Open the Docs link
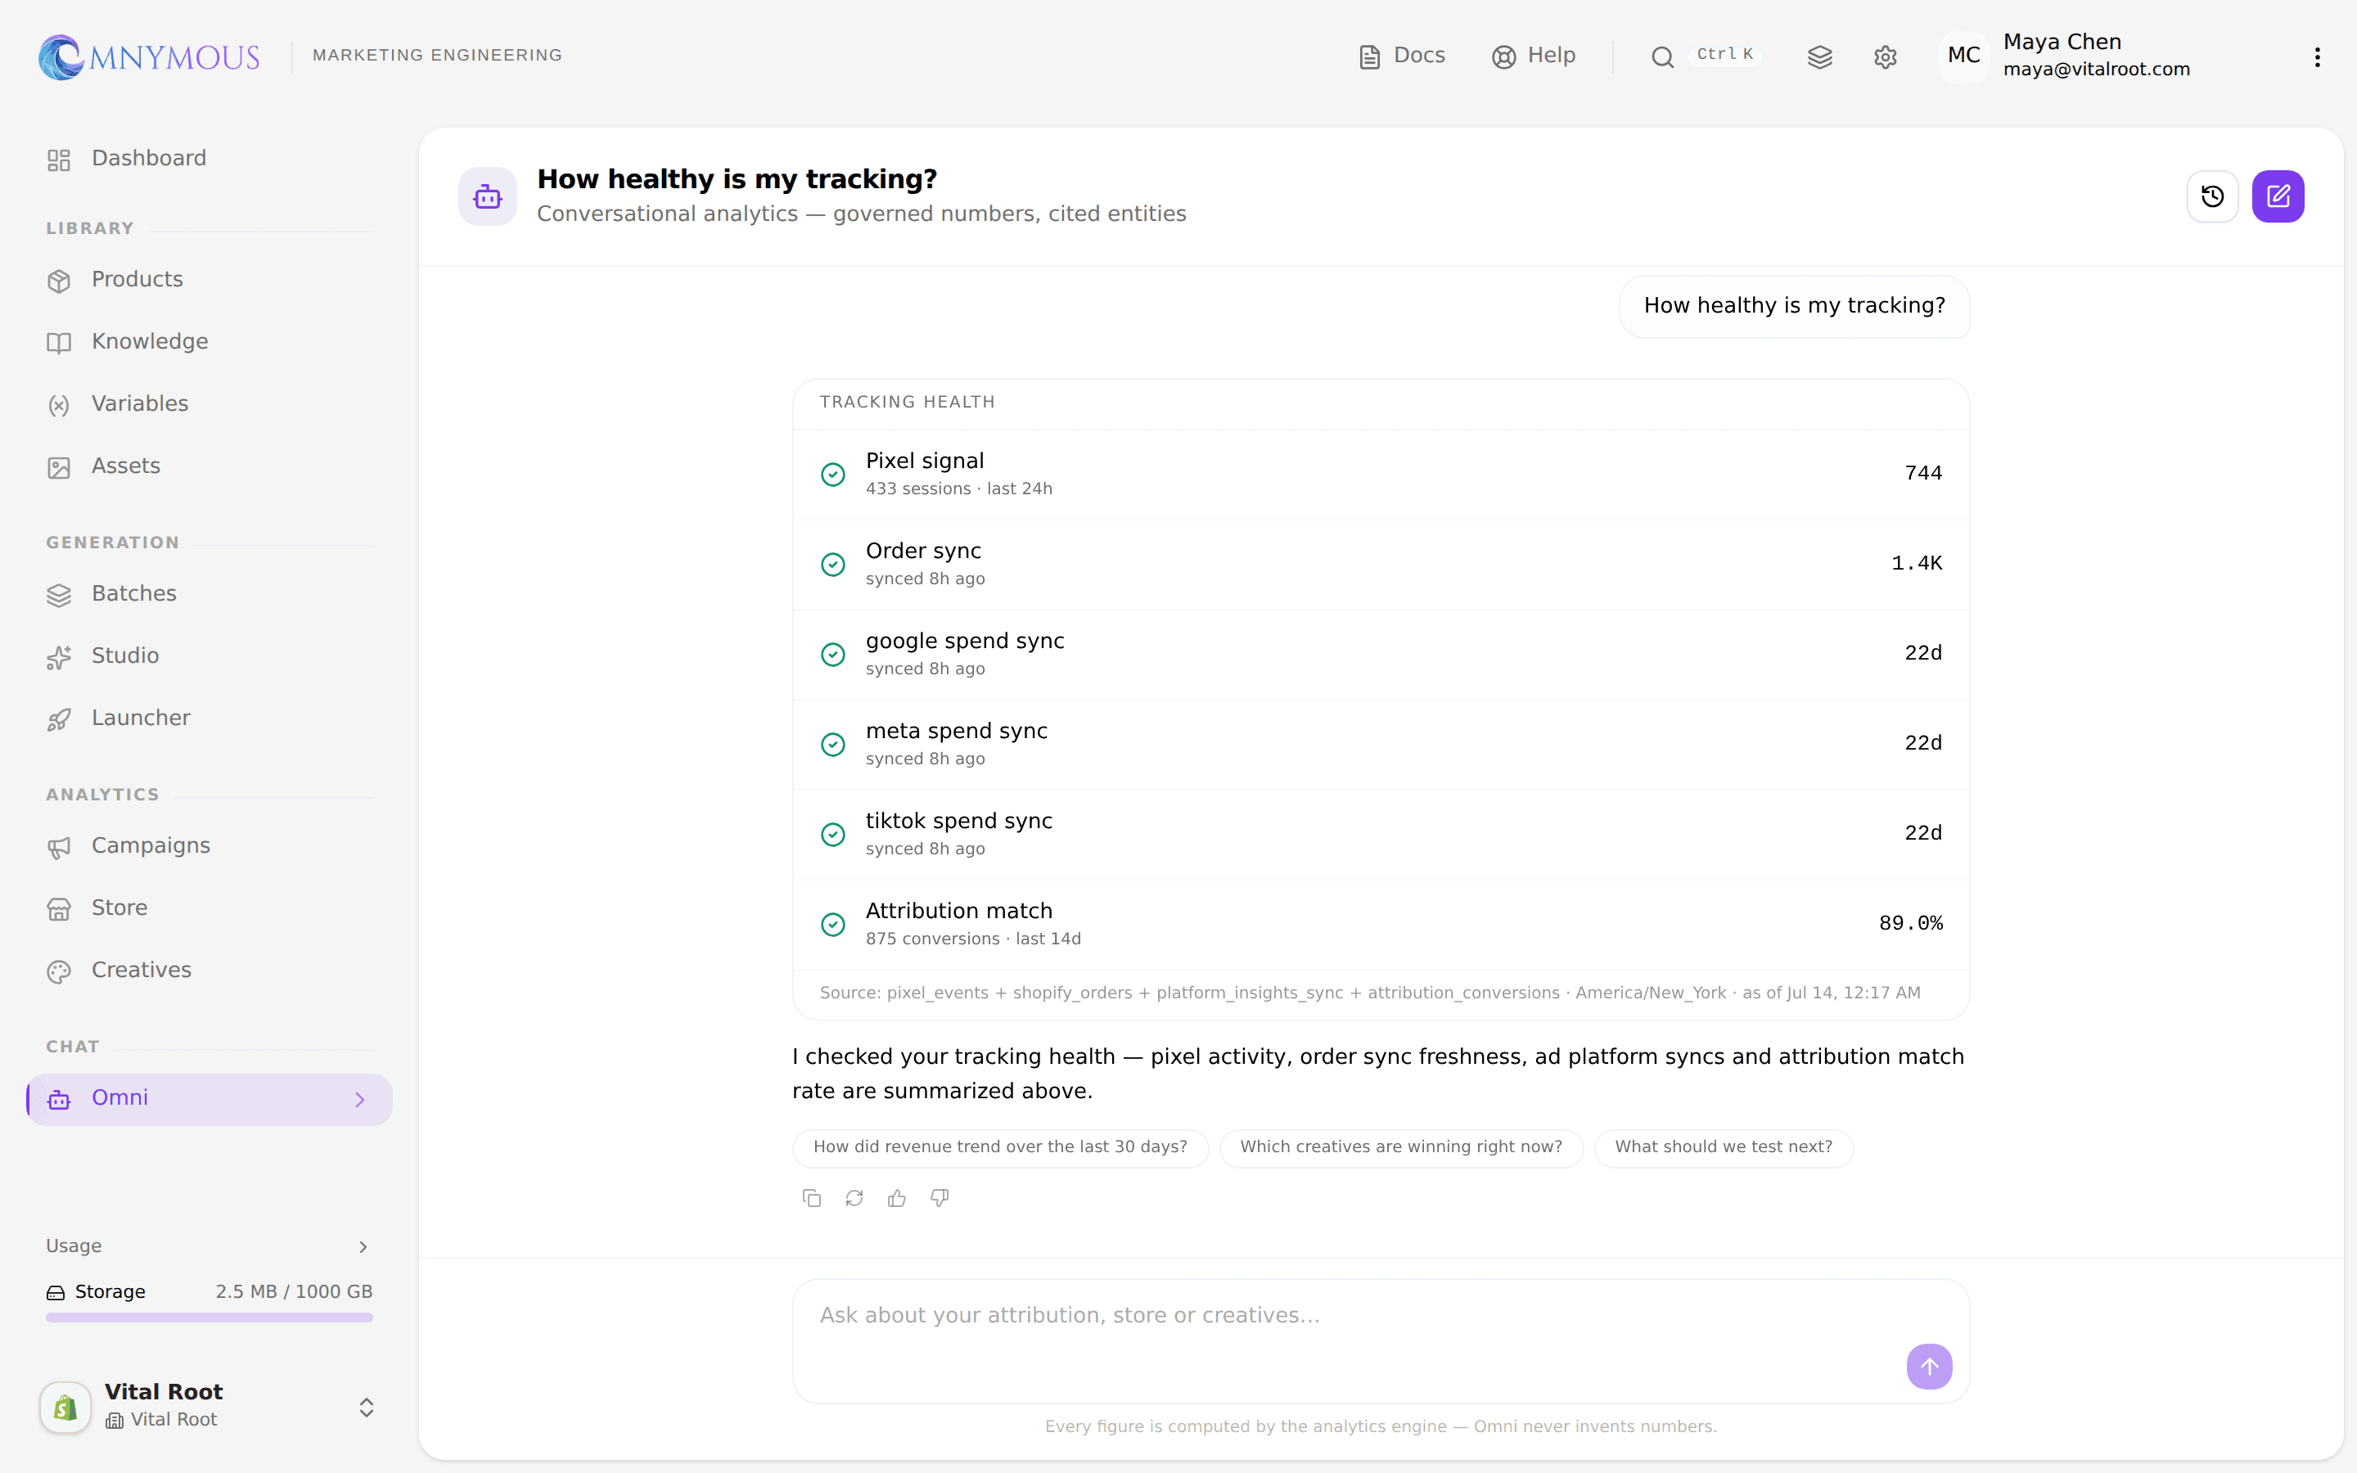Image resolution: width=2357 pixels, height=1473 pixels. pyautogui.click(x=1402, y=56)
